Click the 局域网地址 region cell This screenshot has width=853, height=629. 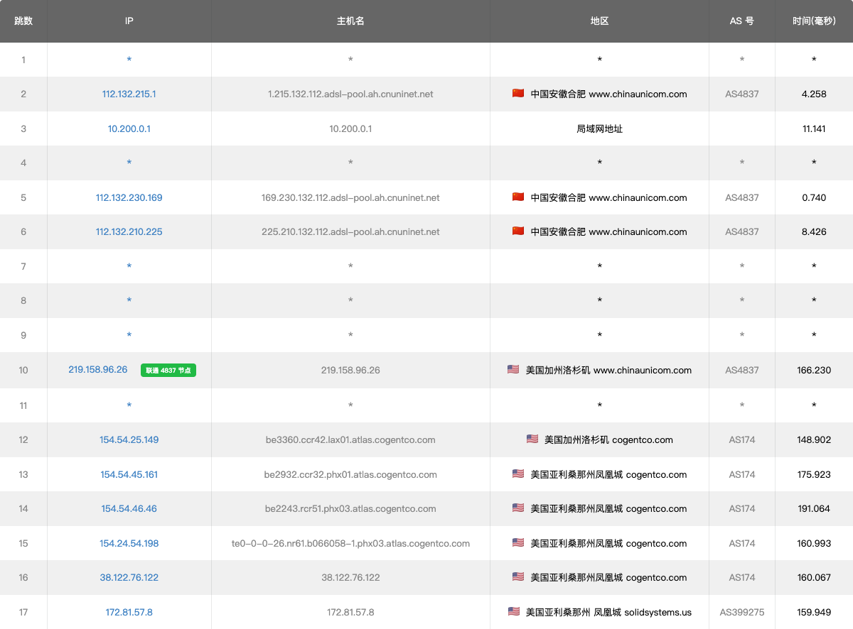click(600, 128)
